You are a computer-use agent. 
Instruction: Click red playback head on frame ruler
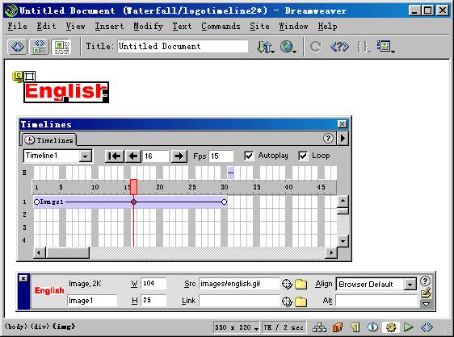[133, 187]
